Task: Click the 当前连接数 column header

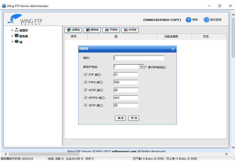Action: pyautogui.click(x=174, y=36)
